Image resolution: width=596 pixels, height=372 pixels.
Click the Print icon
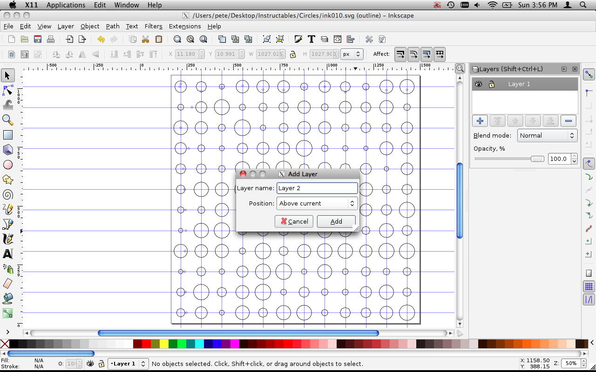(51, 39)
